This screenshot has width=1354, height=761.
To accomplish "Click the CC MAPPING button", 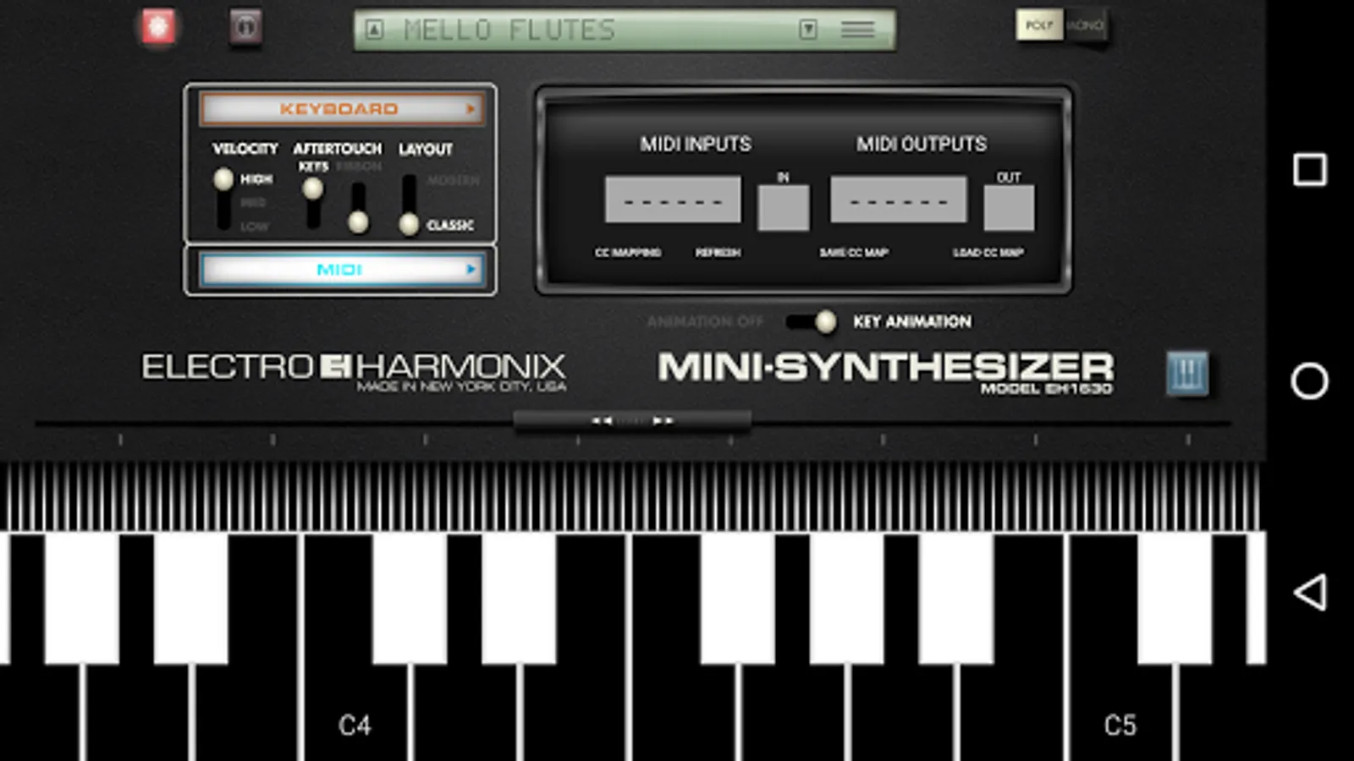I will tap(628, 252).
